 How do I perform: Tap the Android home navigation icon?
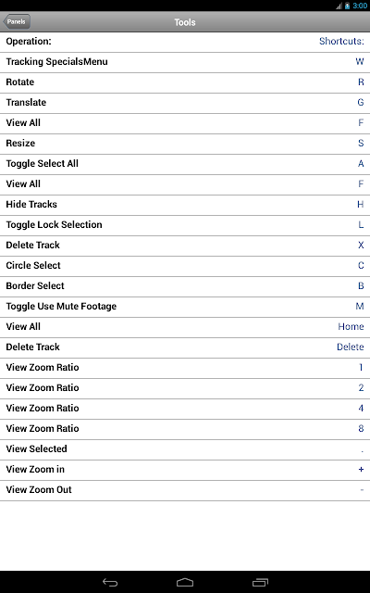pos(185,583)
